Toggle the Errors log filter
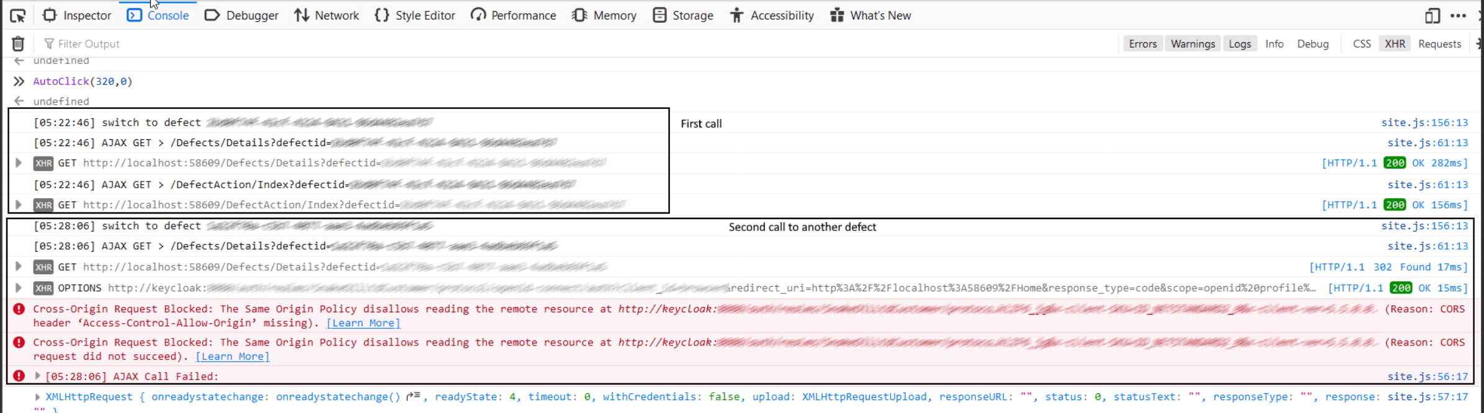The height and width of the screenshot is (413, 1484). 1143,43
